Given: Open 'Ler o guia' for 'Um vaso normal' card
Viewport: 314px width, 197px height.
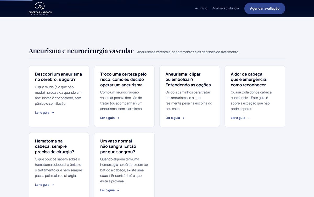Looking at the screenshot, I should click(110, 190).
